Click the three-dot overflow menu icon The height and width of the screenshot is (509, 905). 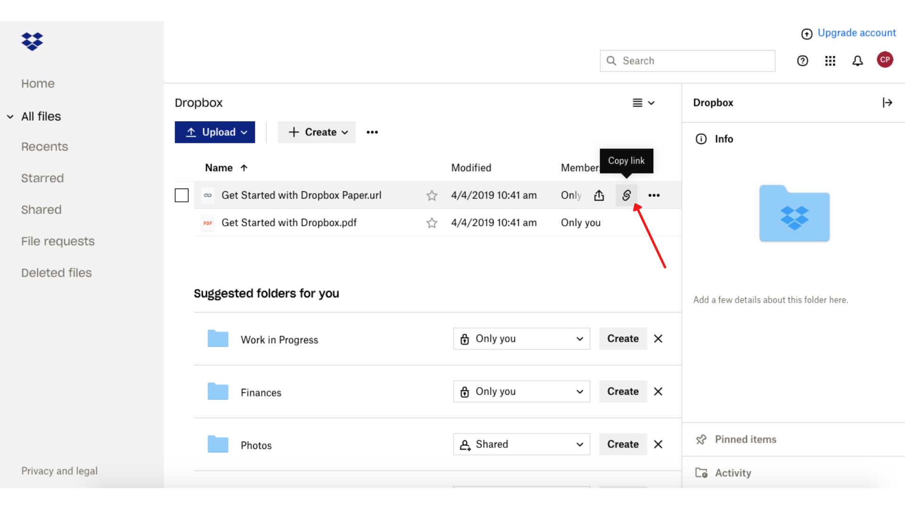click(654, 195)
